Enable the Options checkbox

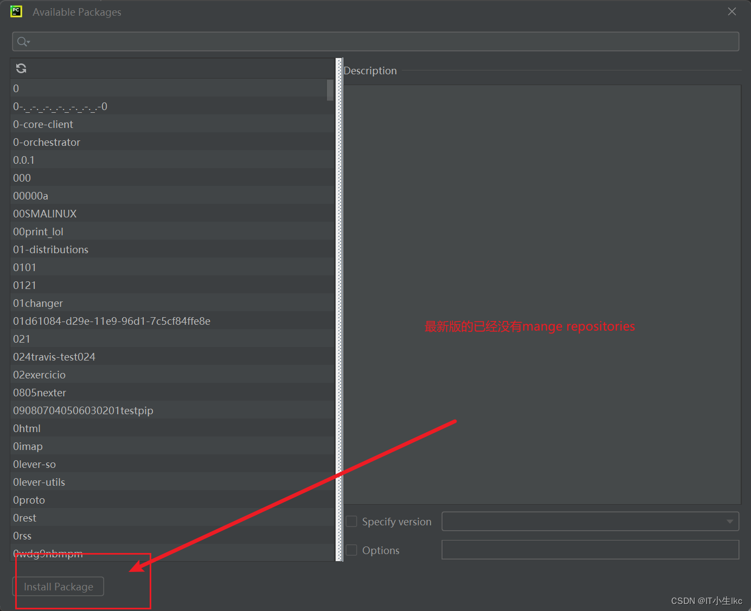pyautogui.click(x=351, y=550)
